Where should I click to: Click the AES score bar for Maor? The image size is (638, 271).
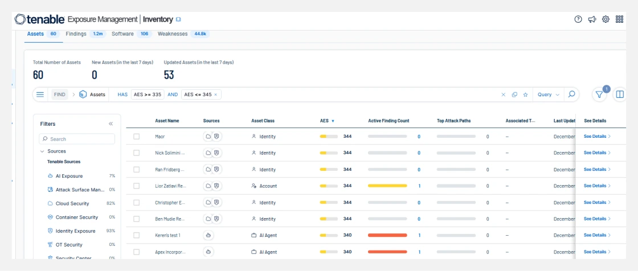329,136
